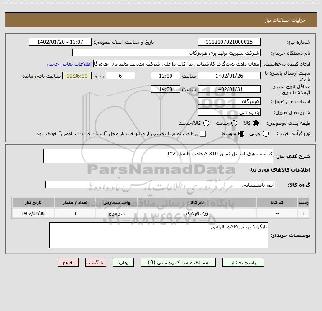Click the delivery province field هرمزگان
The height and width of the screenshot is (311, 322).
pos(229,101)
